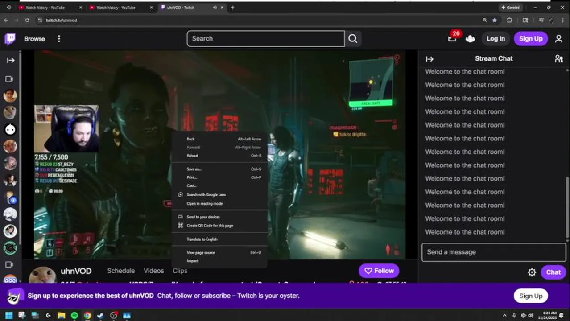Click the white round-face channel avatar in the sidebar
Viewport: 570px width, 321px height.
[x=10, y=129]
